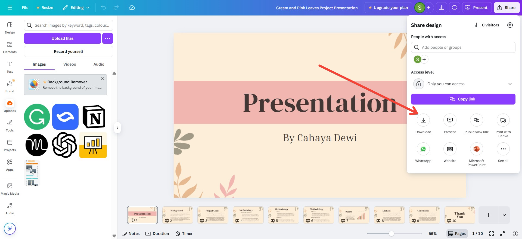This screenshot has width=522, height=239.
Task: Adjust the zoom slider handle
Action: point(391,234)
